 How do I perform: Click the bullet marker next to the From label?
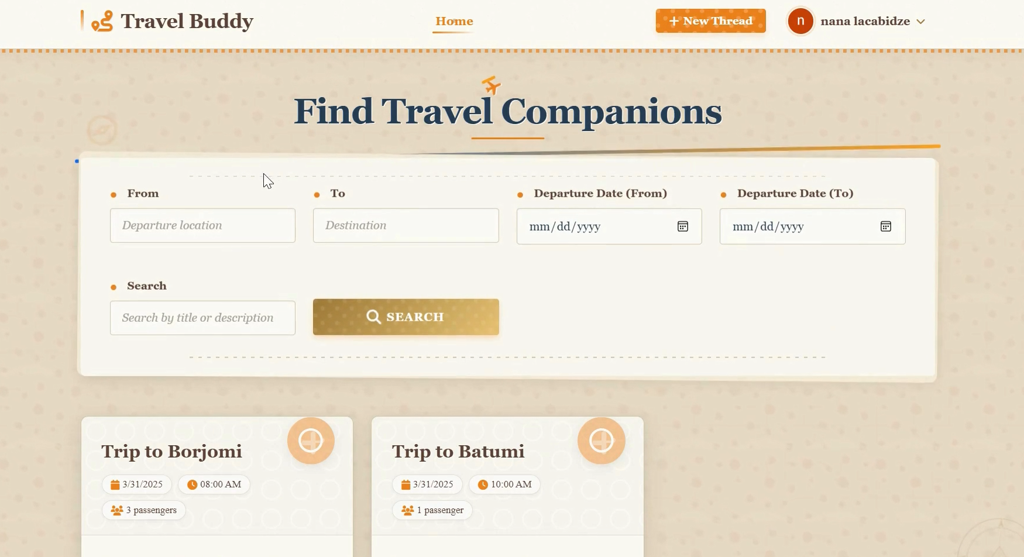[112, 194]
